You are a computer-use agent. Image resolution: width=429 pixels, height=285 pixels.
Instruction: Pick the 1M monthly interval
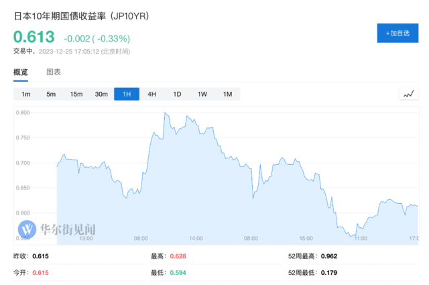pyautogui.click(x=227, y=94)
